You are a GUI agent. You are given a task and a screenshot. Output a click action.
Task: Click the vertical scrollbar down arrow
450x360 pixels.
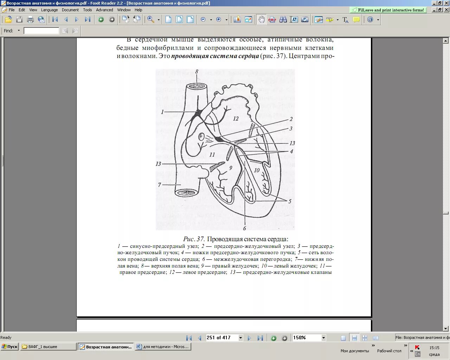(x=446, y=329)
